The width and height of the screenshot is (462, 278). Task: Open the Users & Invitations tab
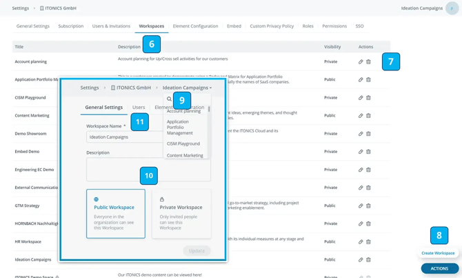point(111,26)
